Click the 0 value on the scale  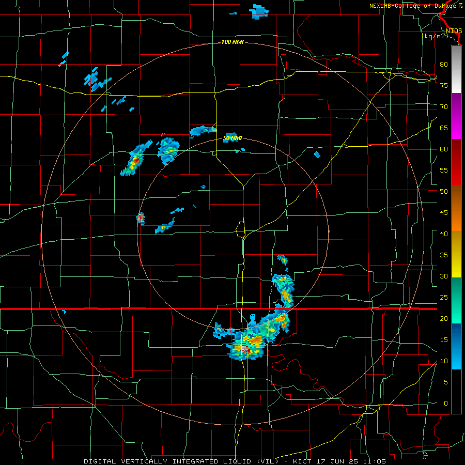pyautogui.click(x=446, y=404)
